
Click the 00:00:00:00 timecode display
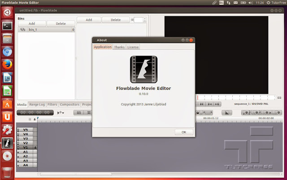[35, 113]
